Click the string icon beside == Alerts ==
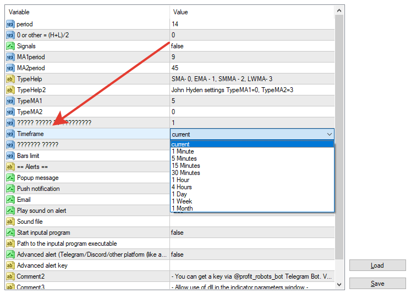 pyautogui.click(x=10, y=167)
